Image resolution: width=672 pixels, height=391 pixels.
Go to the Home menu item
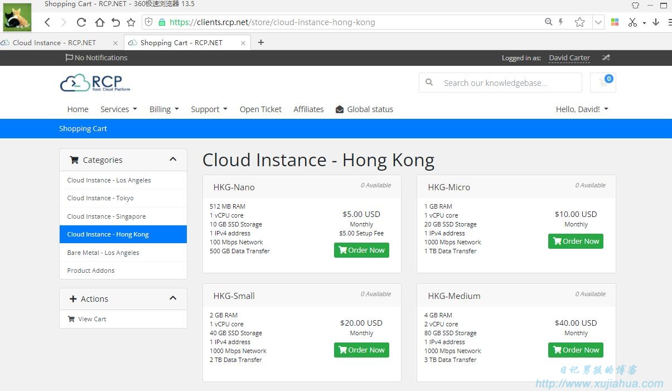click(x=78, y=109)
